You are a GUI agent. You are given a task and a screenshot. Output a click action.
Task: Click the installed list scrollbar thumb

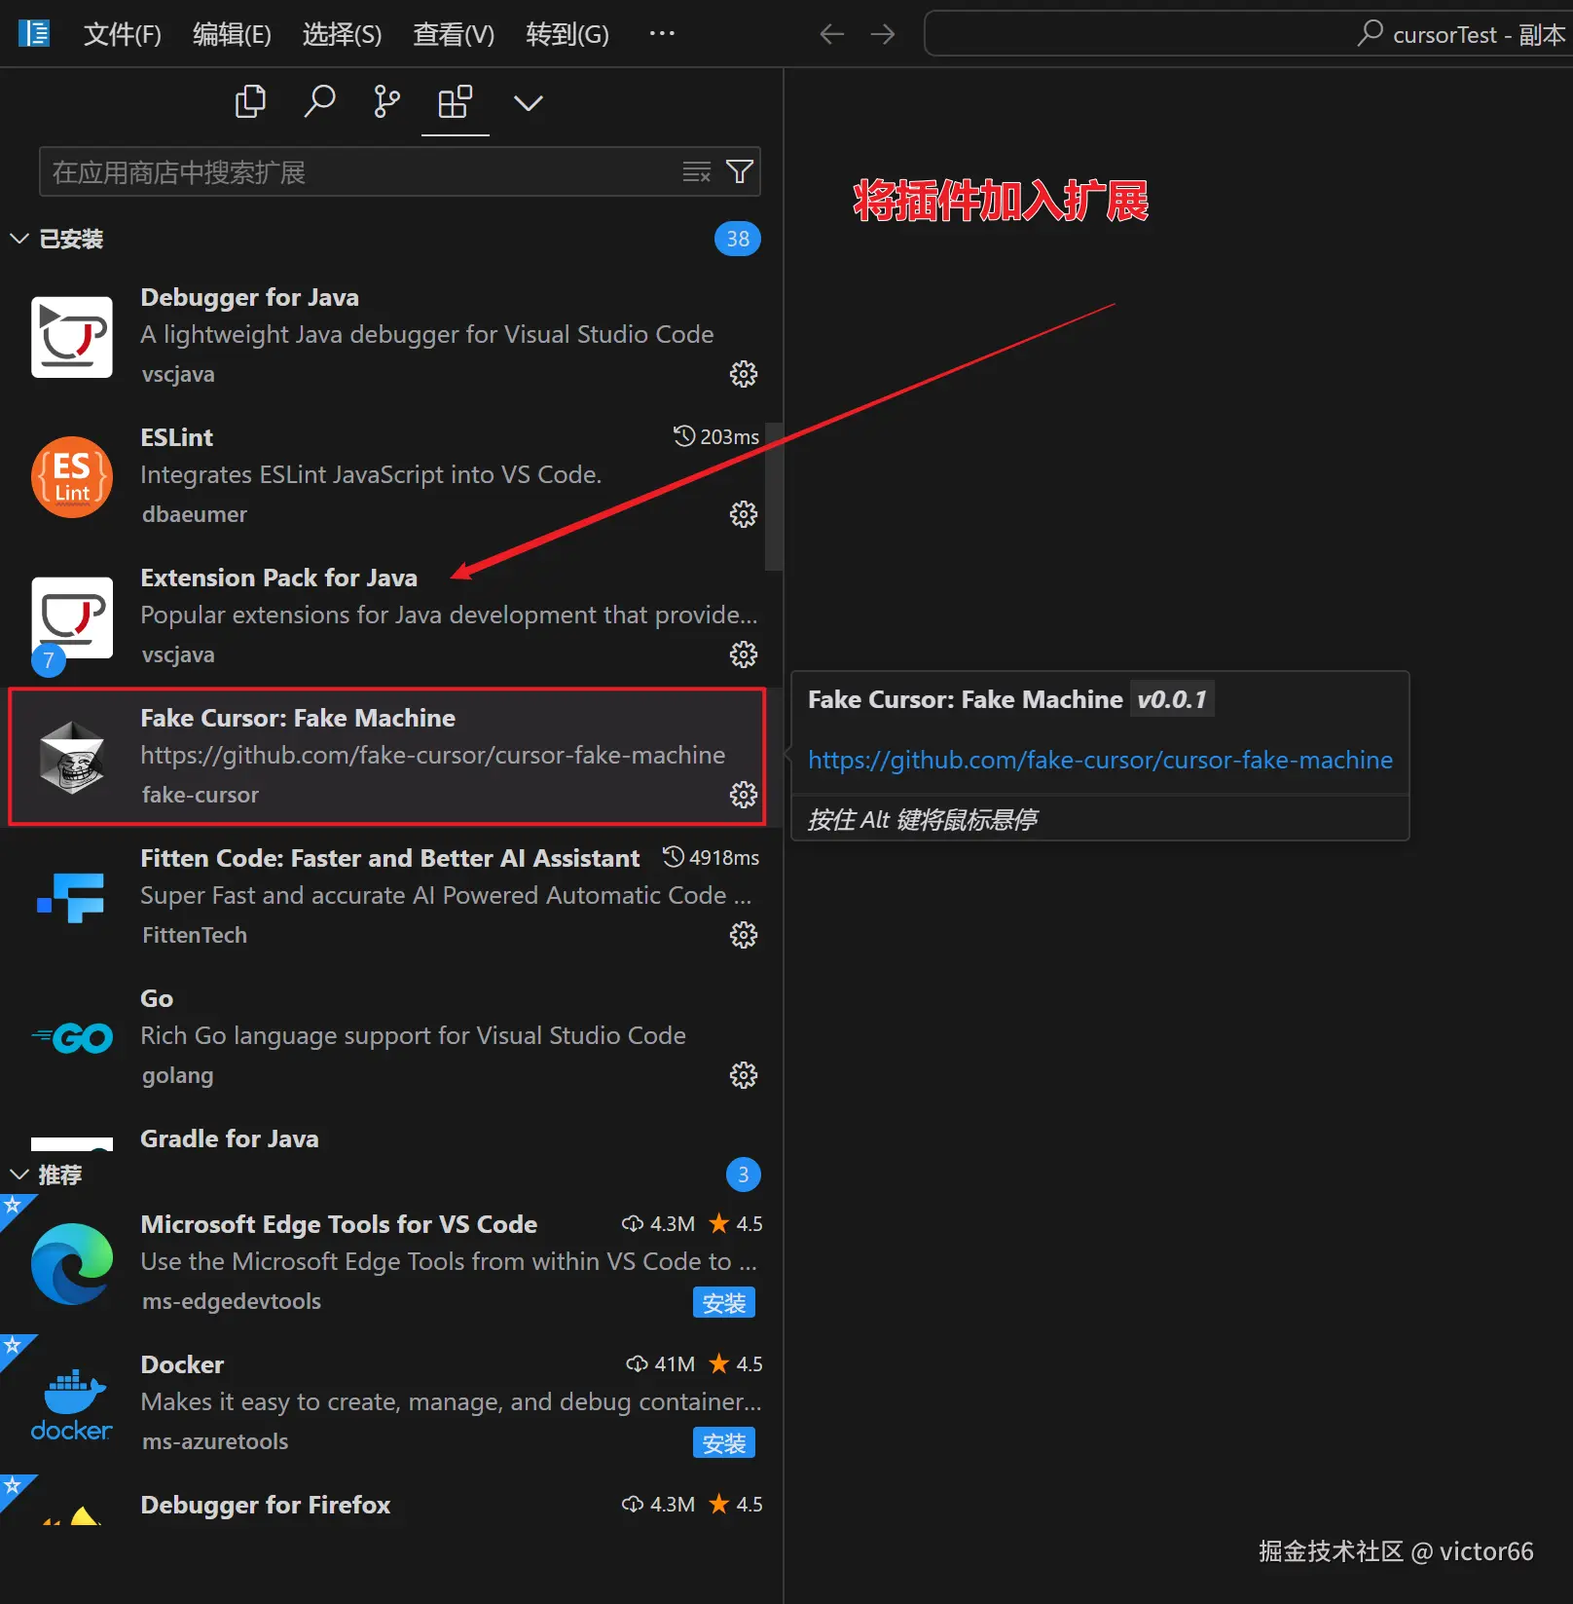tap(774, 496)
